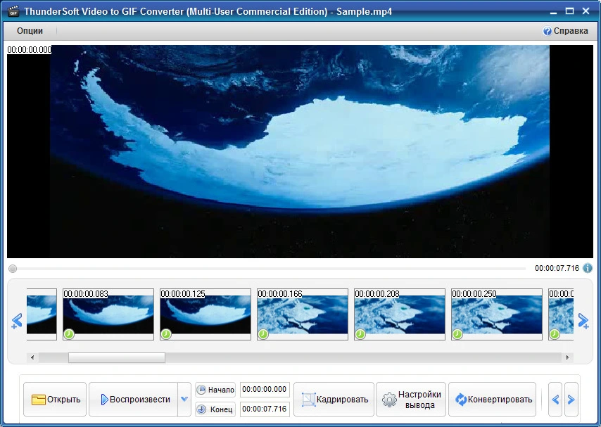This screenshot has height=427, width=601.
Task: Toggle the green marker on frame 00:00:00.083
Action: (x=68, y=335)
